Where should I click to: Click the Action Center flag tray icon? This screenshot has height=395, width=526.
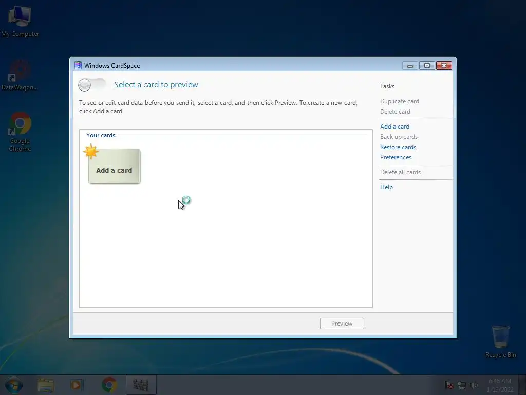click(x=449, y=385)
